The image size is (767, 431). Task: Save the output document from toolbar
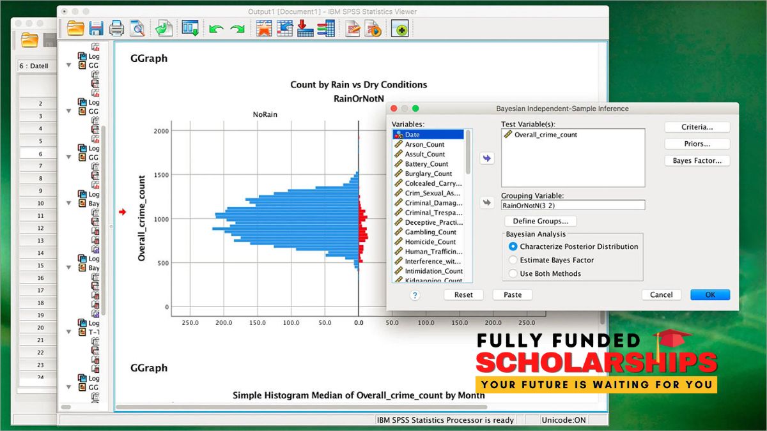tap(97, 28)
